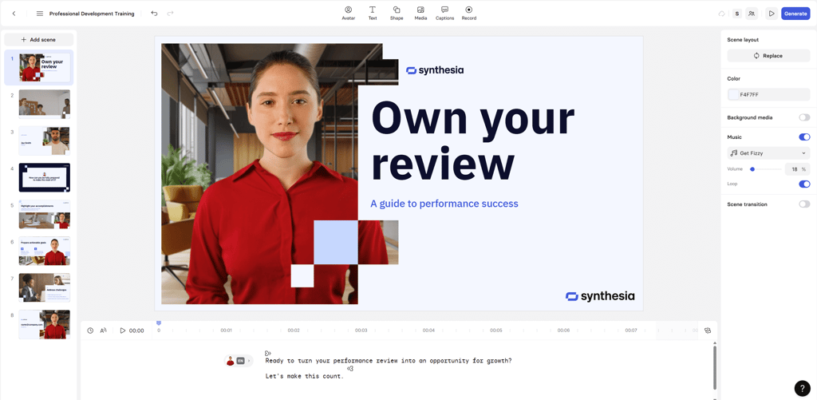The width and height of the screenshot is (817, 400).
Task: Replace the scene layout
Action: (x=768, y=56)
